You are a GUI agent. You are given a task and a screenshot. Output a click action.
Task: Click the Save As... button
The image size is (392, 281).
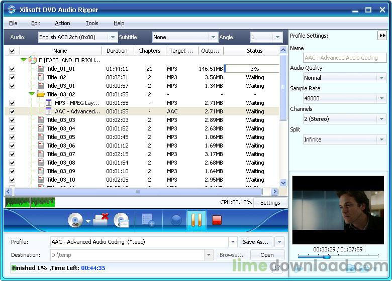click(x=255, y=242)
